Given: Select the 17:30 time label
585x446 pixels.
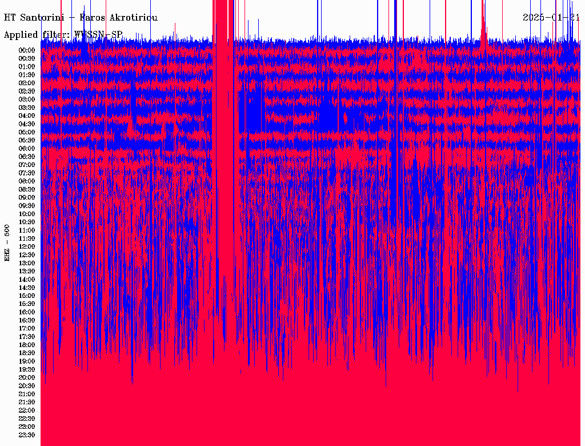Looking at the screenshot, I should click(27, 337).
